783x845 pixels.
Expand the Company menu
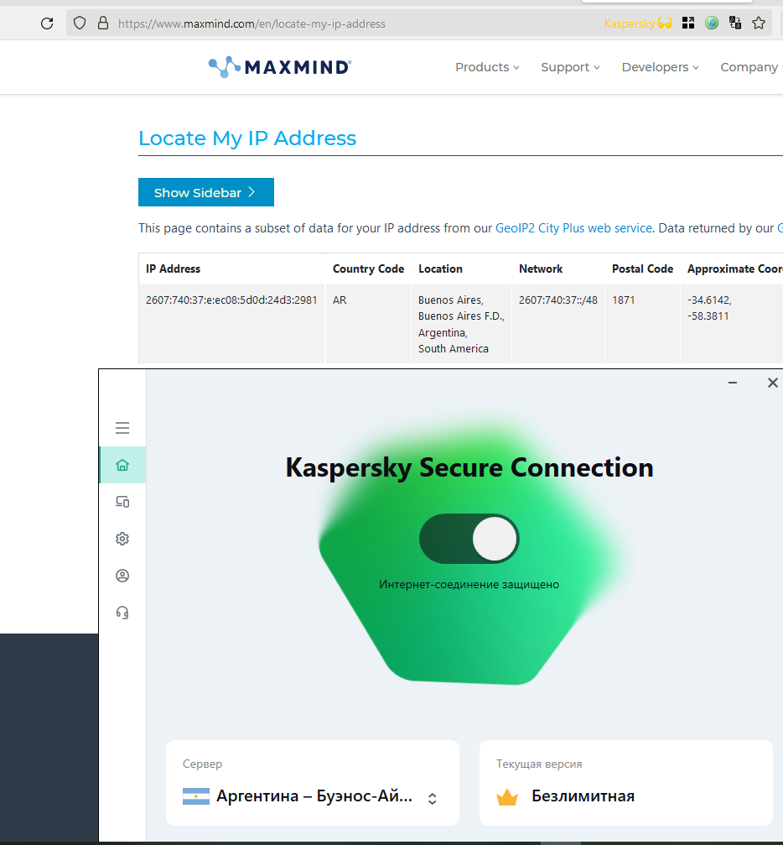(751, 67)
